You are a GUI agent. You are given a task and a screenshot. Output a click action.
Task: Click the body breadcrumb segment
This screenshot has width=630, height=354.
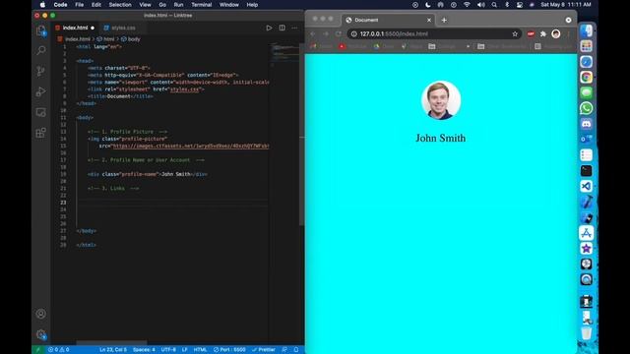click(131, 39)
